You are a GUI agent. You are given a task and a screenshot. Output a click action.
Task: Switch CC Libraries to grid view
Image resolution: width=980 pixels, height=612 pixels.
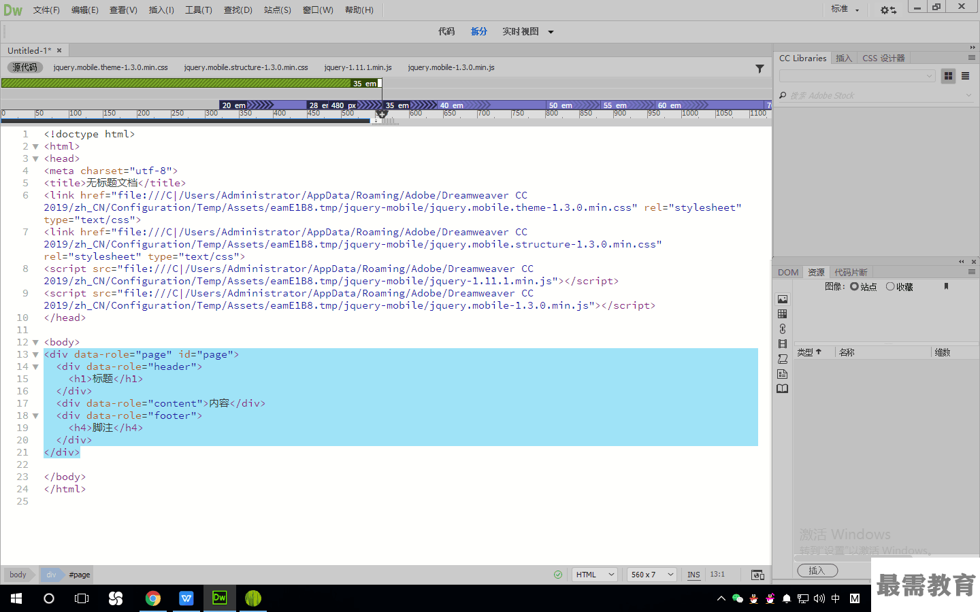click(x=948, y=76)
